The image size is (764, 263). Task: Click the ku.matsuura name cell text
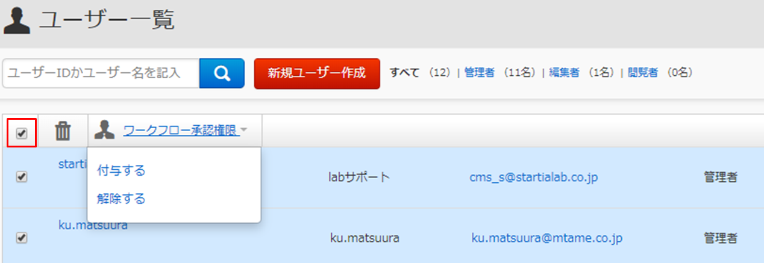pos(365,238)
